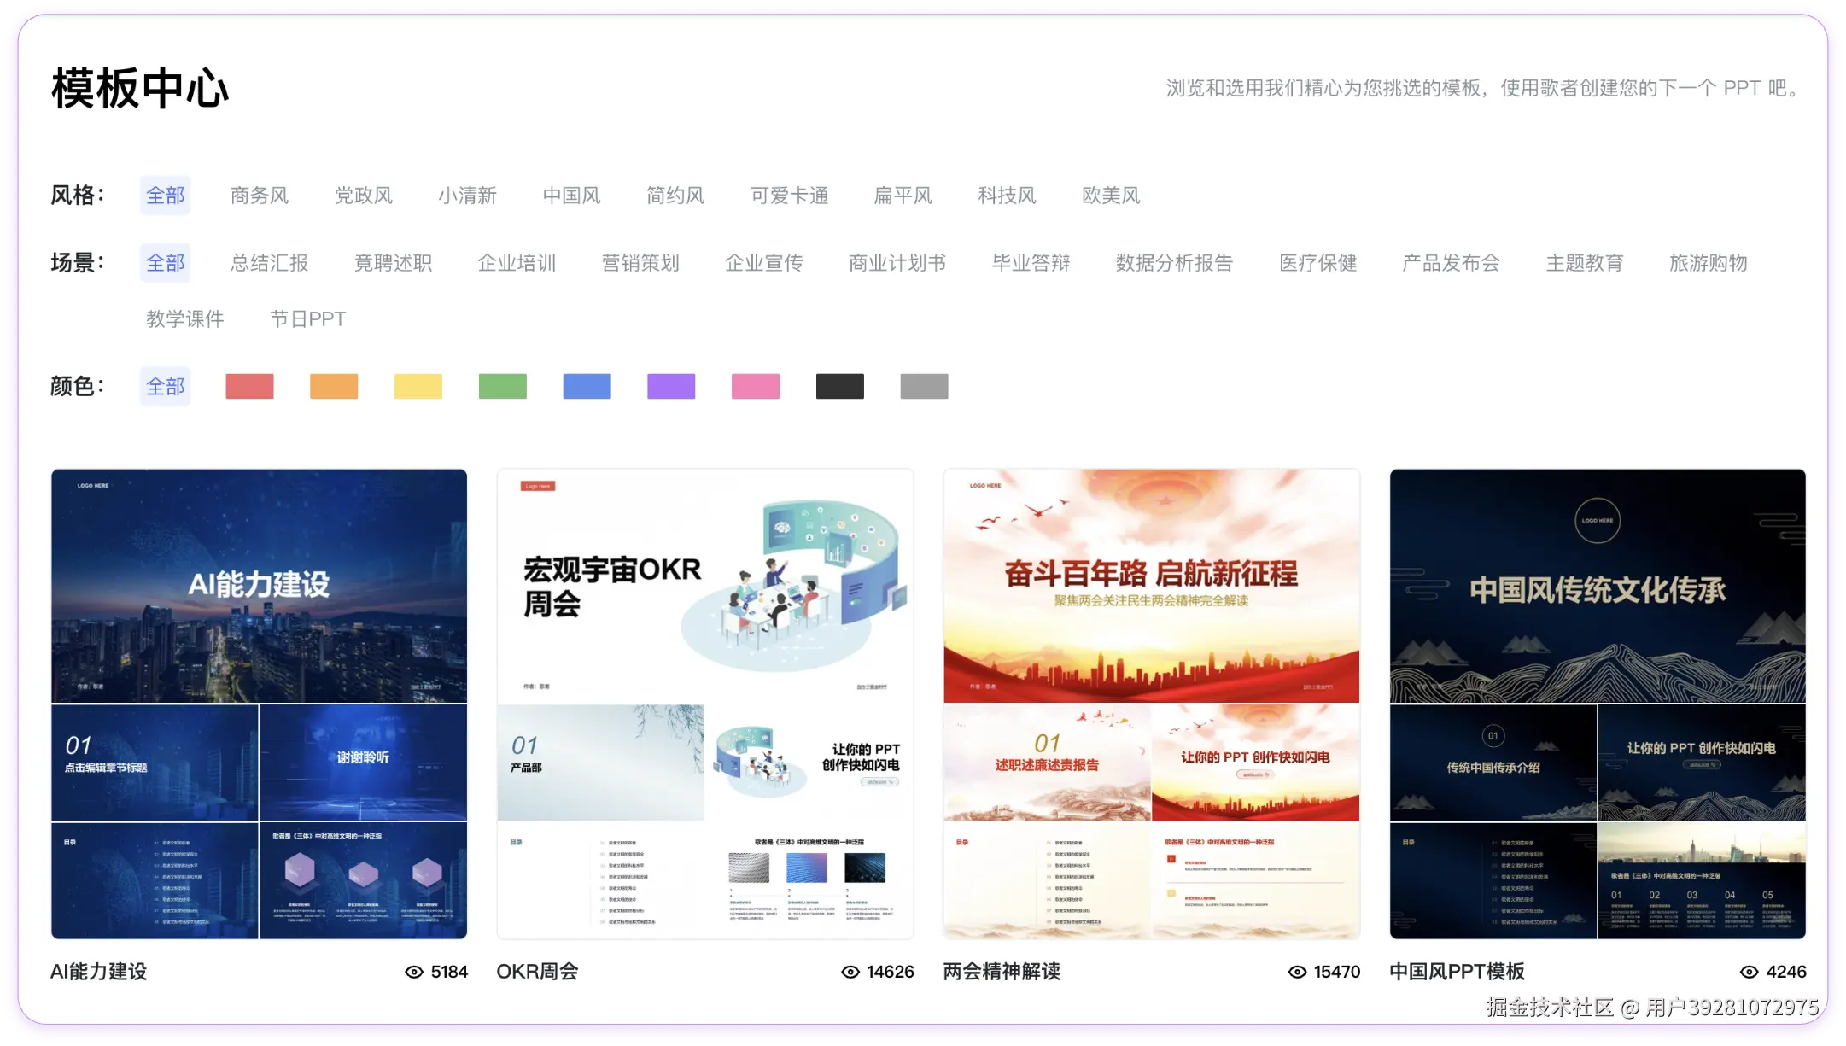Click eye view icon for 两会精神解读

(1297, 972)
